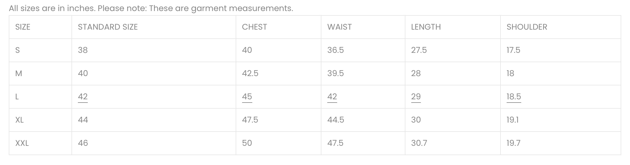Click the underlined waist value 42

332,97
